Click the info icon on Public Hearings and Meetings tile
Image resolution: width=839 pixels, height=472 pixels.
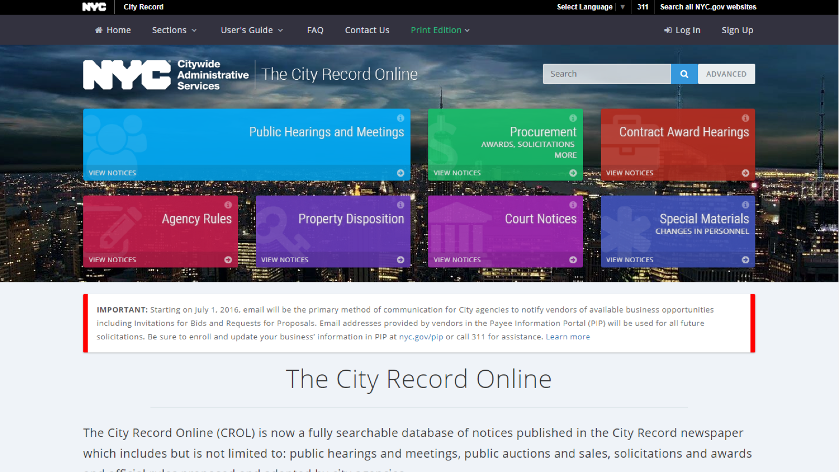(400, 119)
